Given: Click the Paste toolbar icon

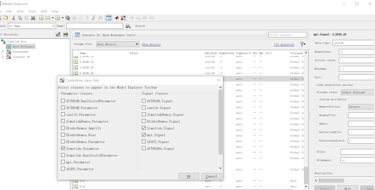Looking at the screenshot, I should coord(26,18).
